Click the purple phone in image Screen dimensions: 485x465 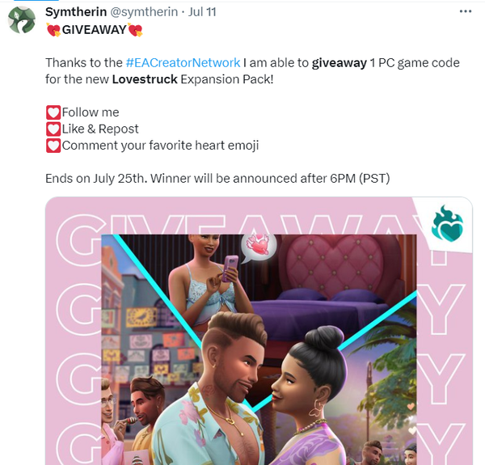(230, 268)
